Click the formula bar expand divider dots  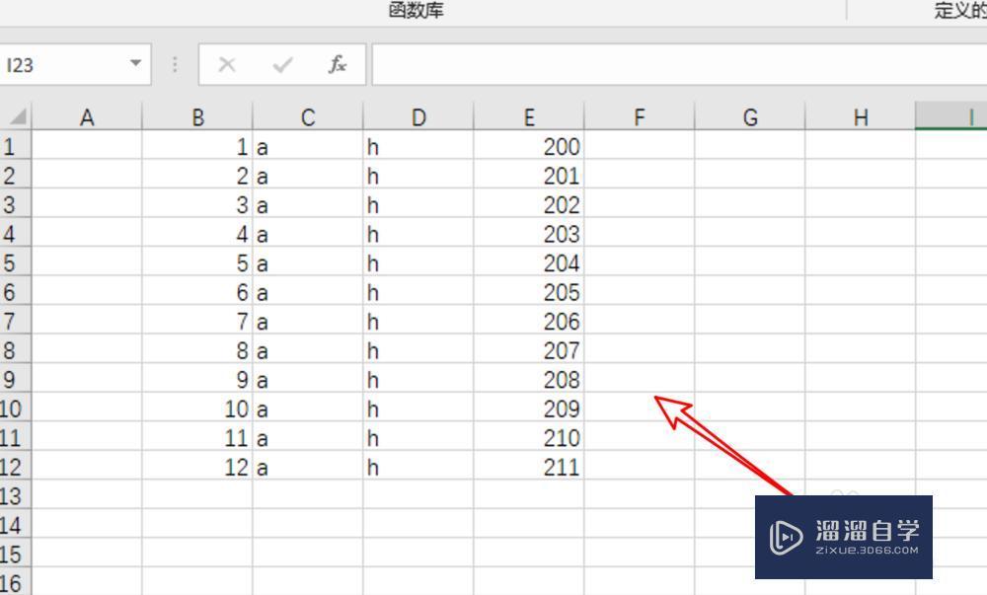pyautogui.click(x=174, y=65)
